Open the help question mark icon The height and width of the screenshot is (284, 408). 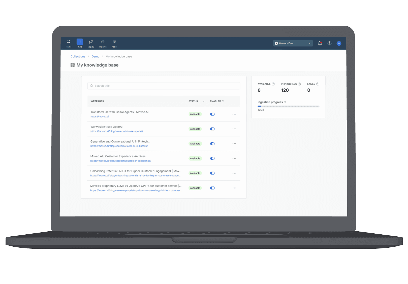[x=329, y=43]
